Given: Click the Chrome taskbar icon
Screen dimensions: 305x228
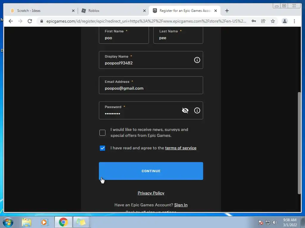Looking at the screenshot, I should tap(63, 222).
